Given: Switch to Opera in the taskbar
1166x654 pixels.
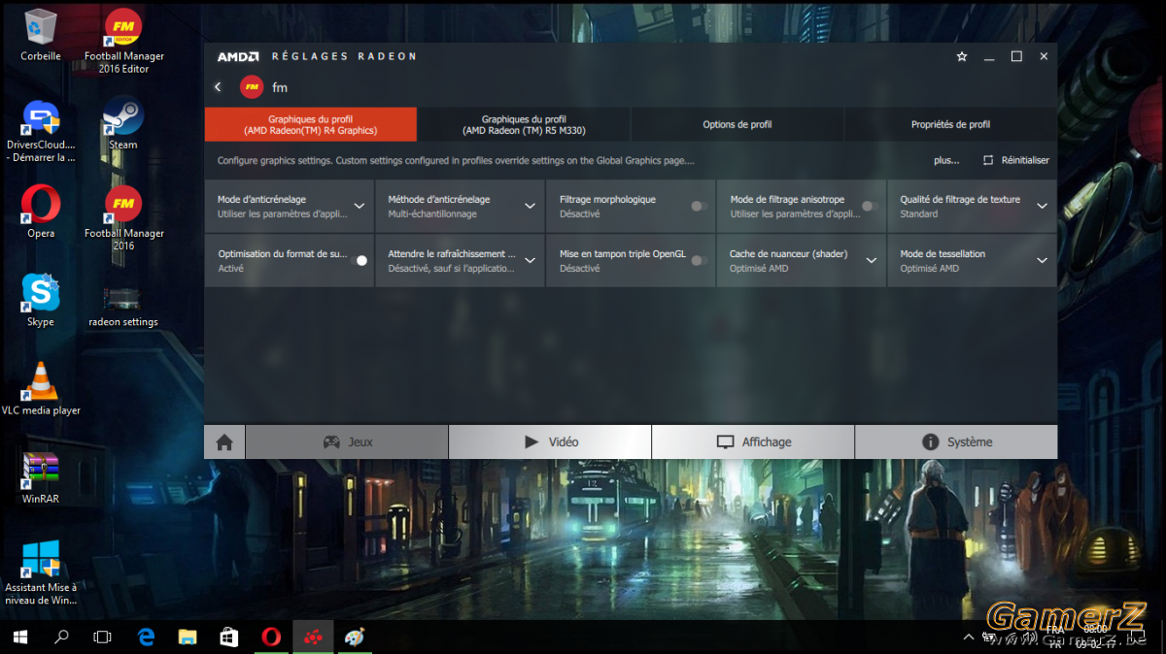Looking at the screenshot, I should [271, 637].
